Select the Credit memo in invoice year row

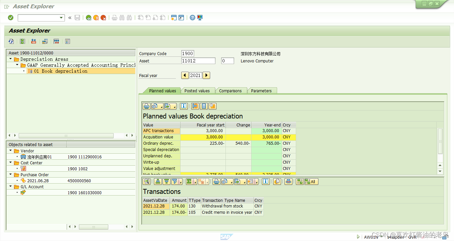click(x=203, y=212)
